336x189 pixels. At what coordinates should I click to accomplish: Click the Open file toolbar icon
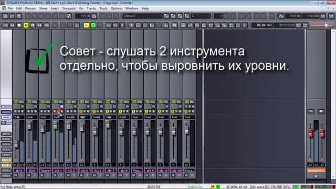coord(12,16)
